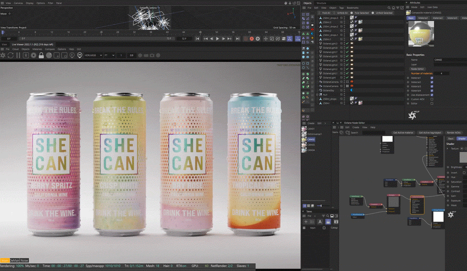Open the Node Editor button in Attributes
467x271 pixels.
tap(417, 69)
